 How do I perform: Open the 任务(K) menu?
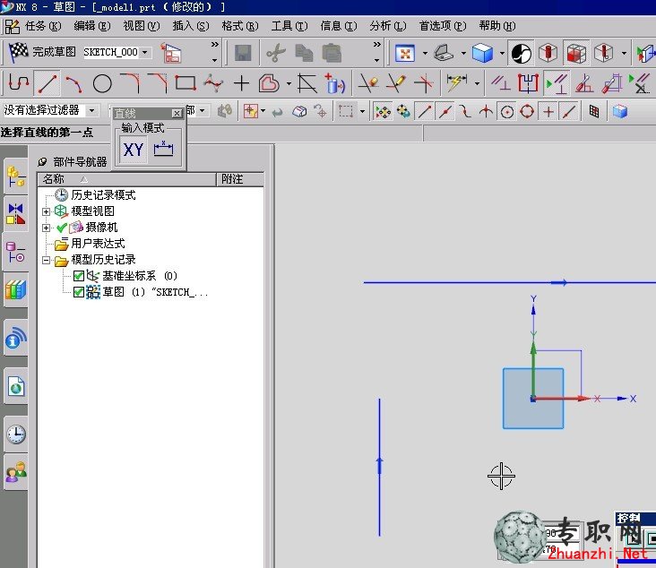pyautogui.click(x=43, y=26)
